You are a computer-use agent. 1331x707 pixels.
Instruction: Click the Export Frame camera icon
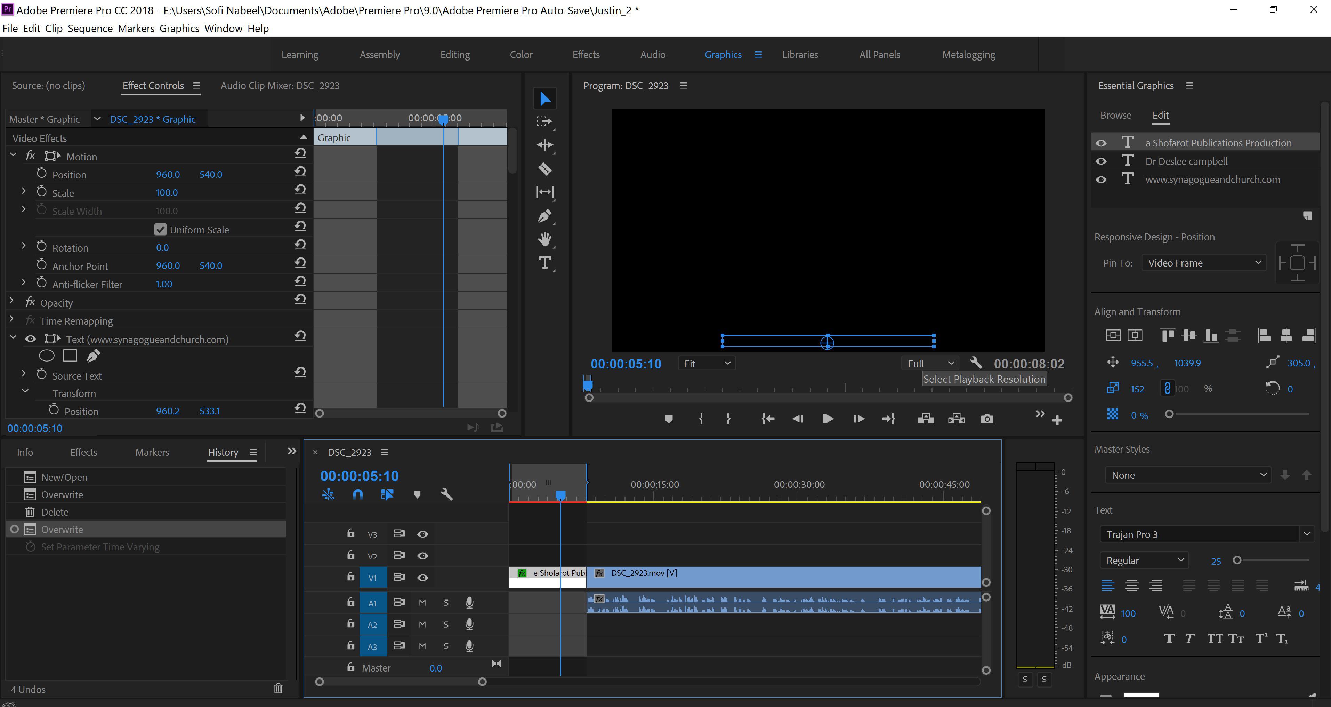pyautogui.click(x=987, y=419)
